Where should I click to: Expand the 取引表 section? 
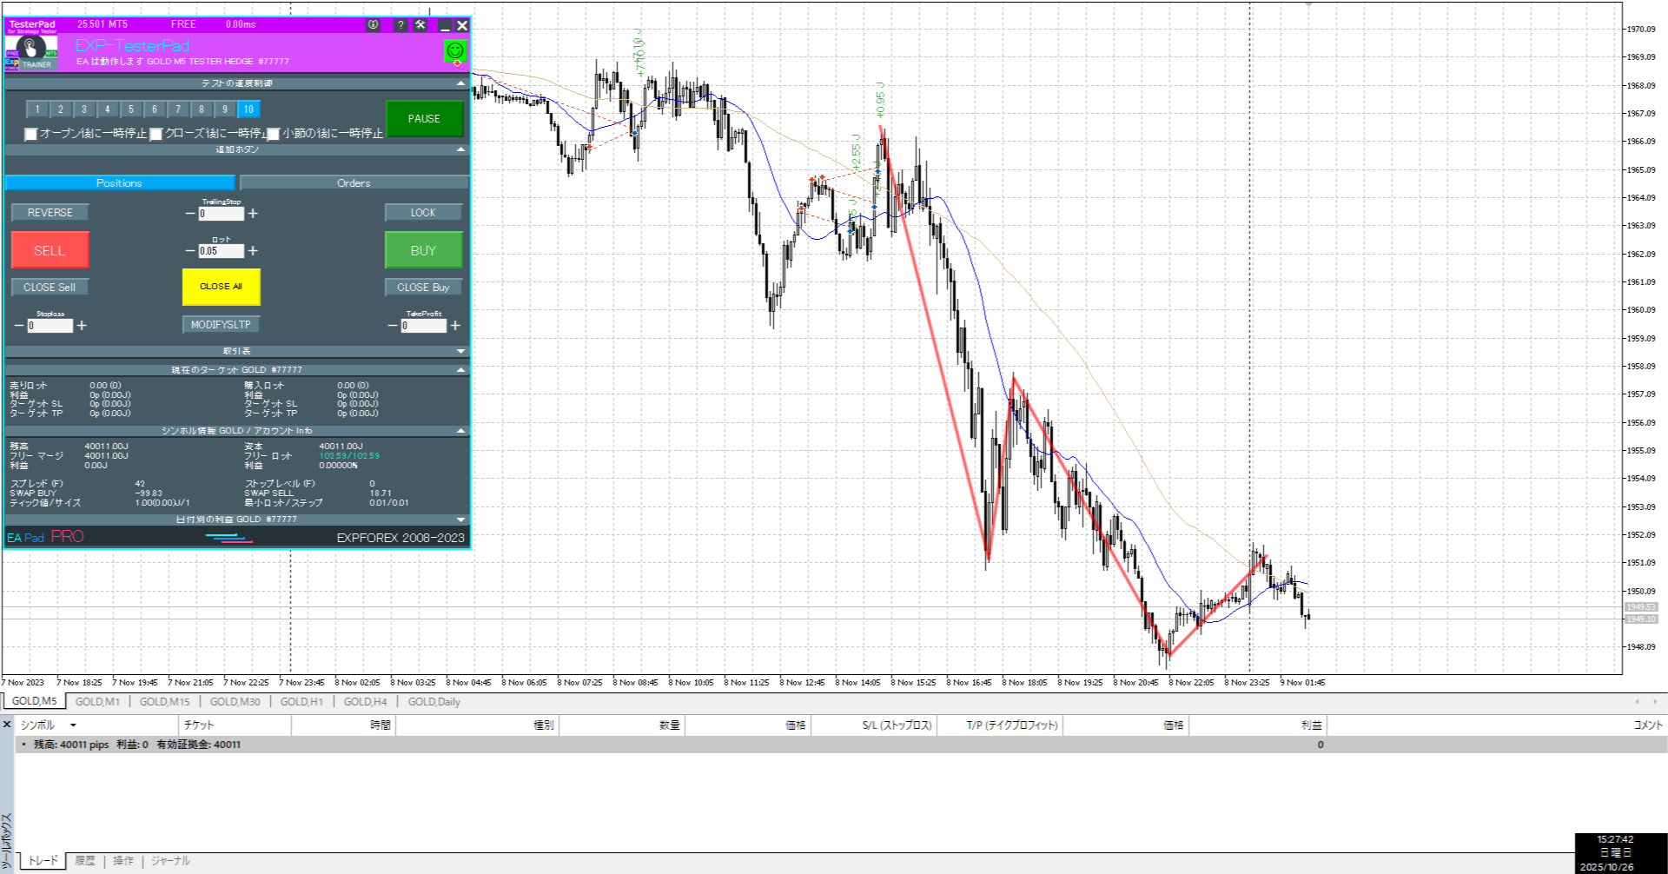pos(460,352)
